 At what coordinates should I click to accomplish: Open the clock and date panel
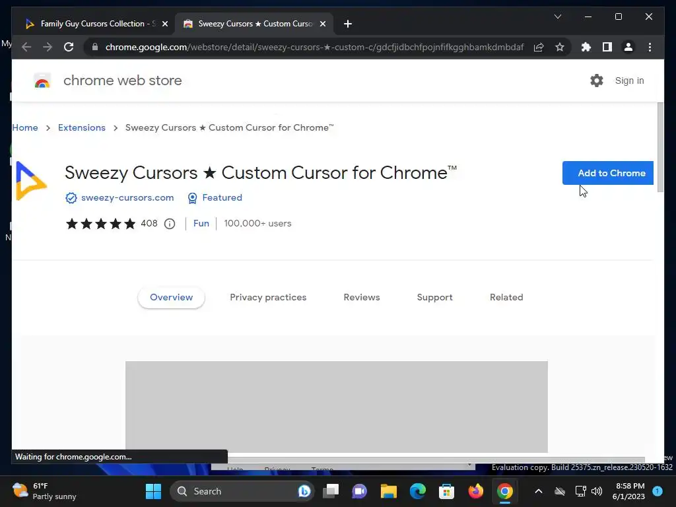click(x=629, y=491)
